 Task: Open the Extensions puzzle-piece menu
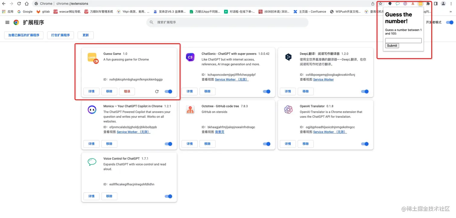pos(428,4)
